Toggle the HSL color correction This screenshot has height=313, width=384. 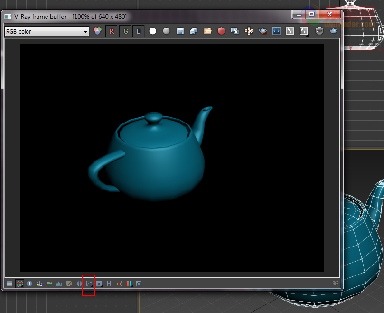(39, 284)
